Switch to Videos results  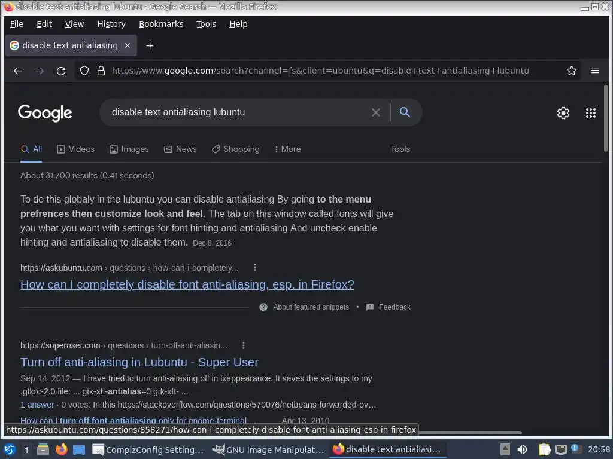click(76, 149)
